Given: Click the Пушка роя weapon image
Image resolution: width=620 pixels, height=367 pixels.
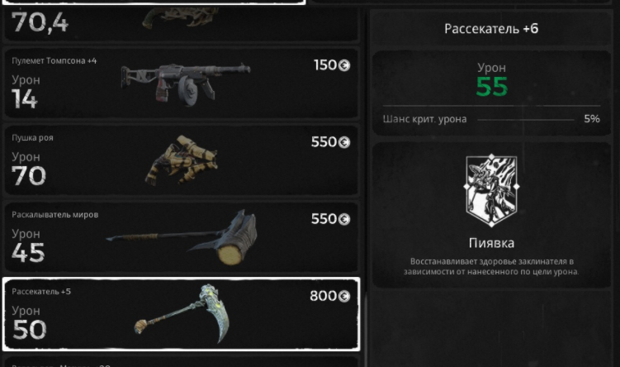Looking at the screenshot, I should [182, 160].
